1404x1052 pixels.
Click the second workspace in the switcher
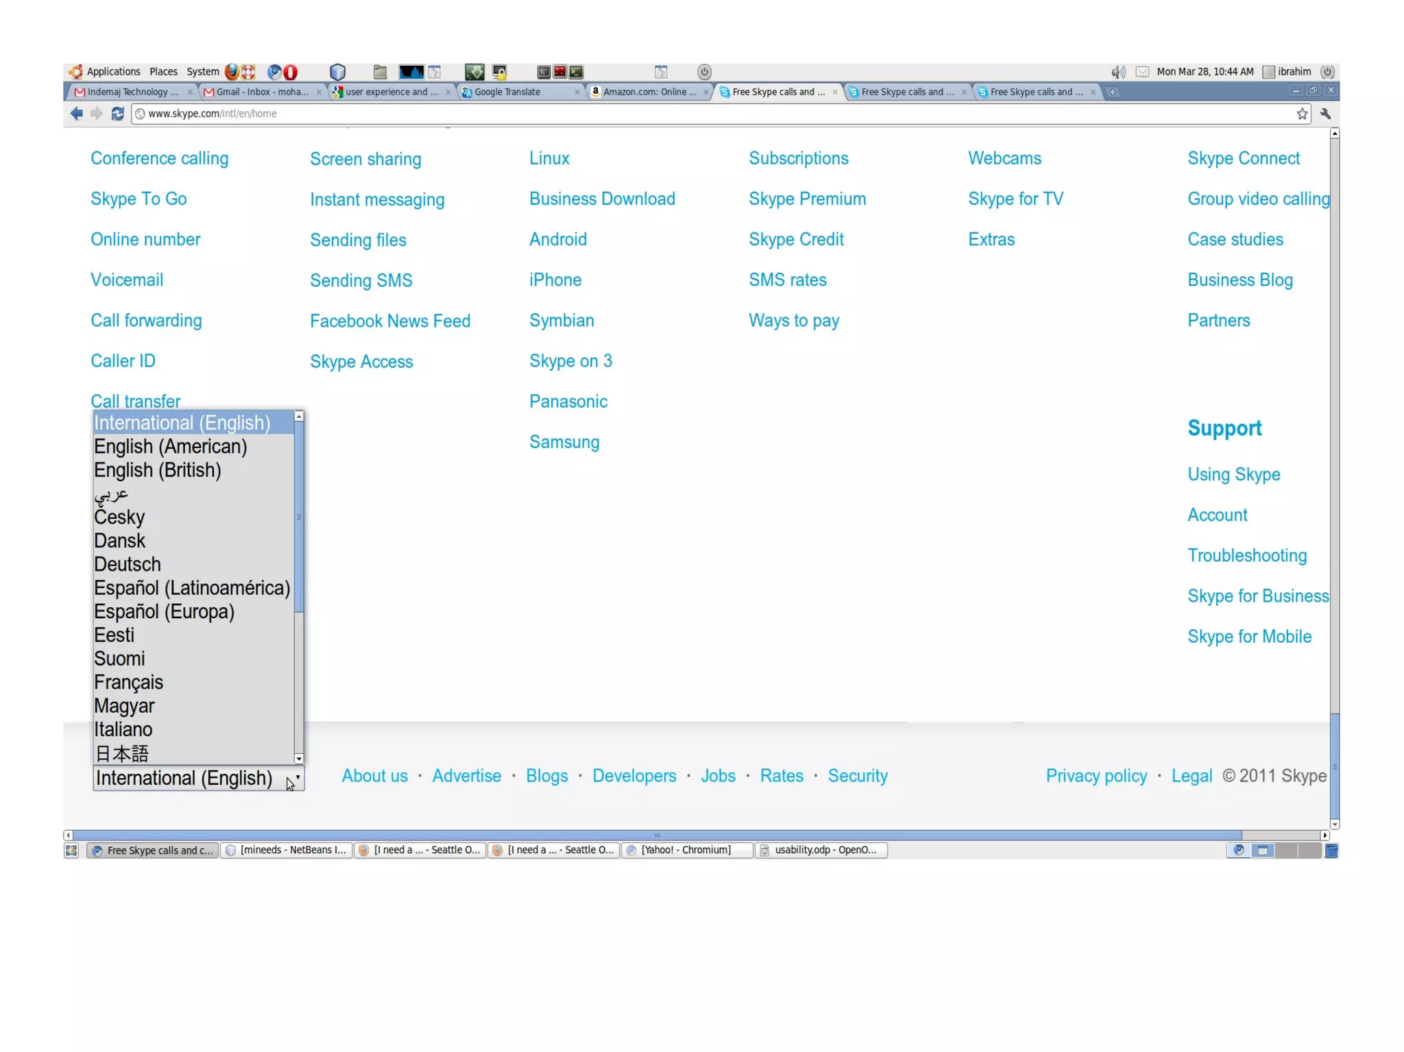1263,851
